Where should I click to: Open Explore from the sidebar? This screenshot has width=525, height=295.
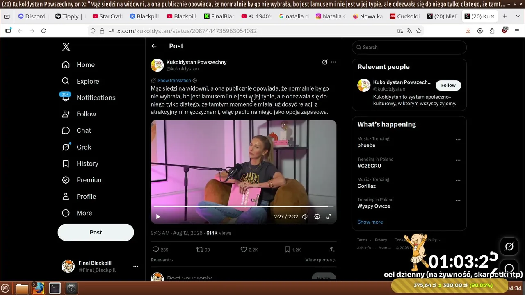coord(80,81)
